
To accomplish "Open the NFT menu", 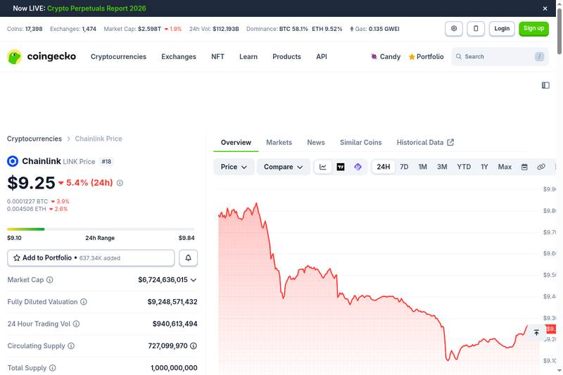I will click(217, 57).
